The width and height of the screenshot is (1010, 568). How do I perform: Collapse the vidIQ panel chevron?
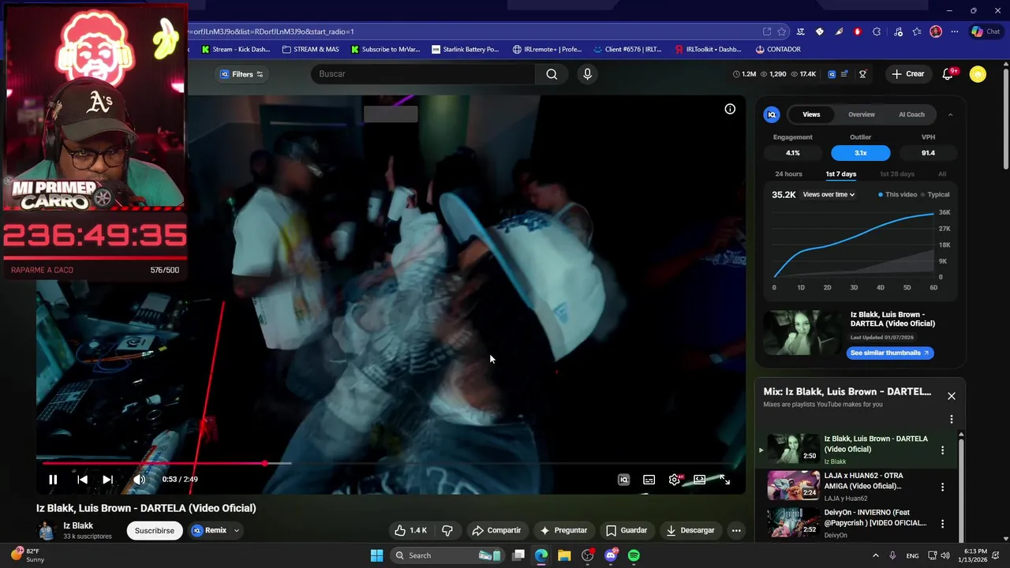pos(950,114)
